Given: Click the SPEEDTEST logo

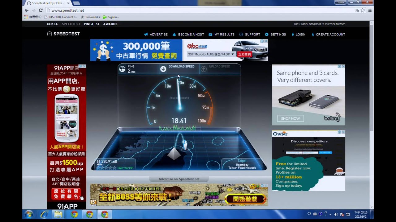Looking at the screenshot, I should (x=63, y=34).
